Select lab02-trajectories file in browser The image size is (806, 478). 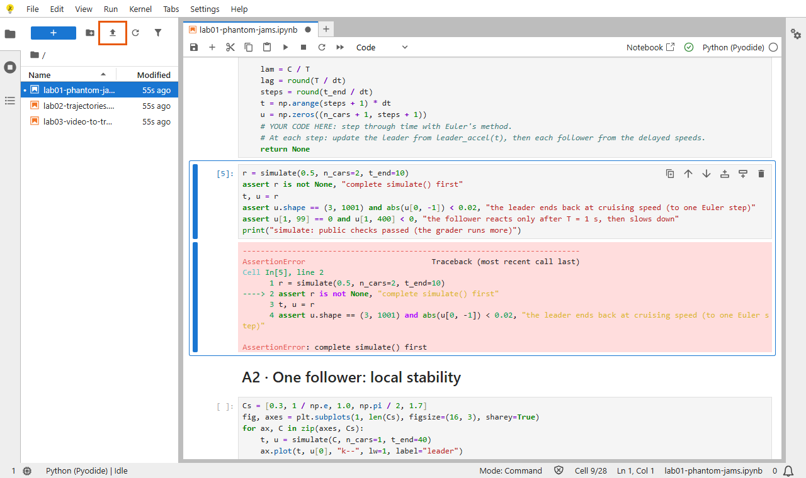[x=100, y=106]
